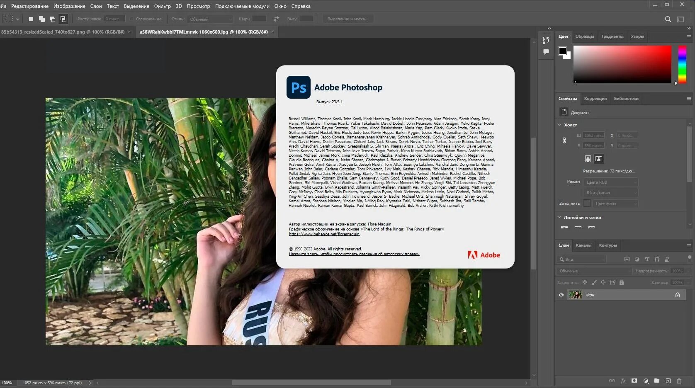Choose Intersect with Selection mode icon
This screenshot has width=695, height=388.
[63, 19]
